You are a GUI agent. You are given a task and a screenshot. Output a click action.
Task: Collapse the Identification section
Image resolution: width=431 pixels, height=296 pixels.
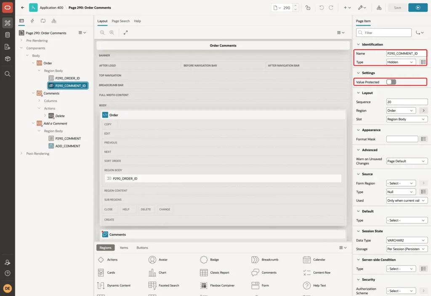(x=358, y=44)
